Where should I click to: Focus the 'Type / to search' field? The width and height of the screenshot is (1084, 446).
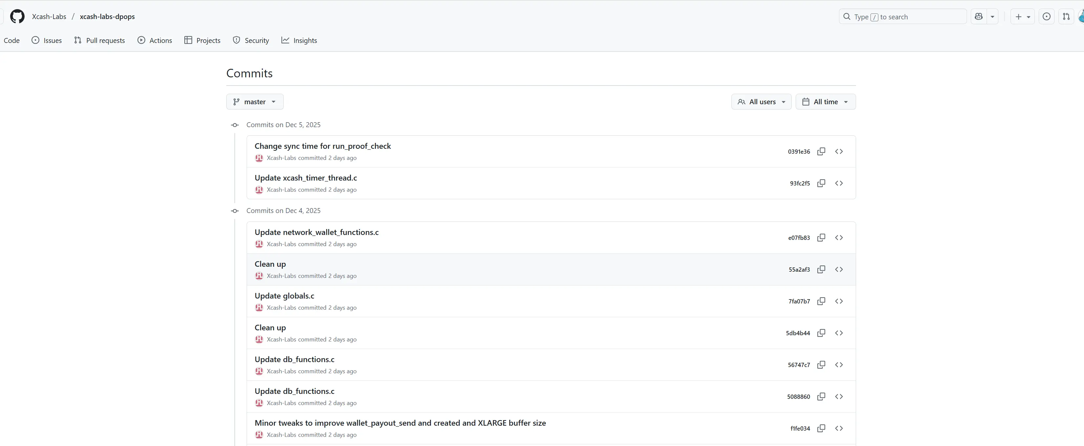902,16
